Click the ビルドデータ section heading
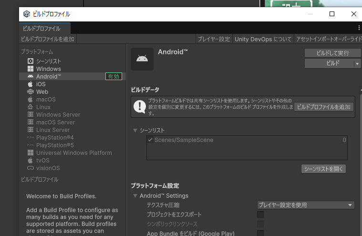The width and height of the screenshot is (362, 236). [145, 90]
